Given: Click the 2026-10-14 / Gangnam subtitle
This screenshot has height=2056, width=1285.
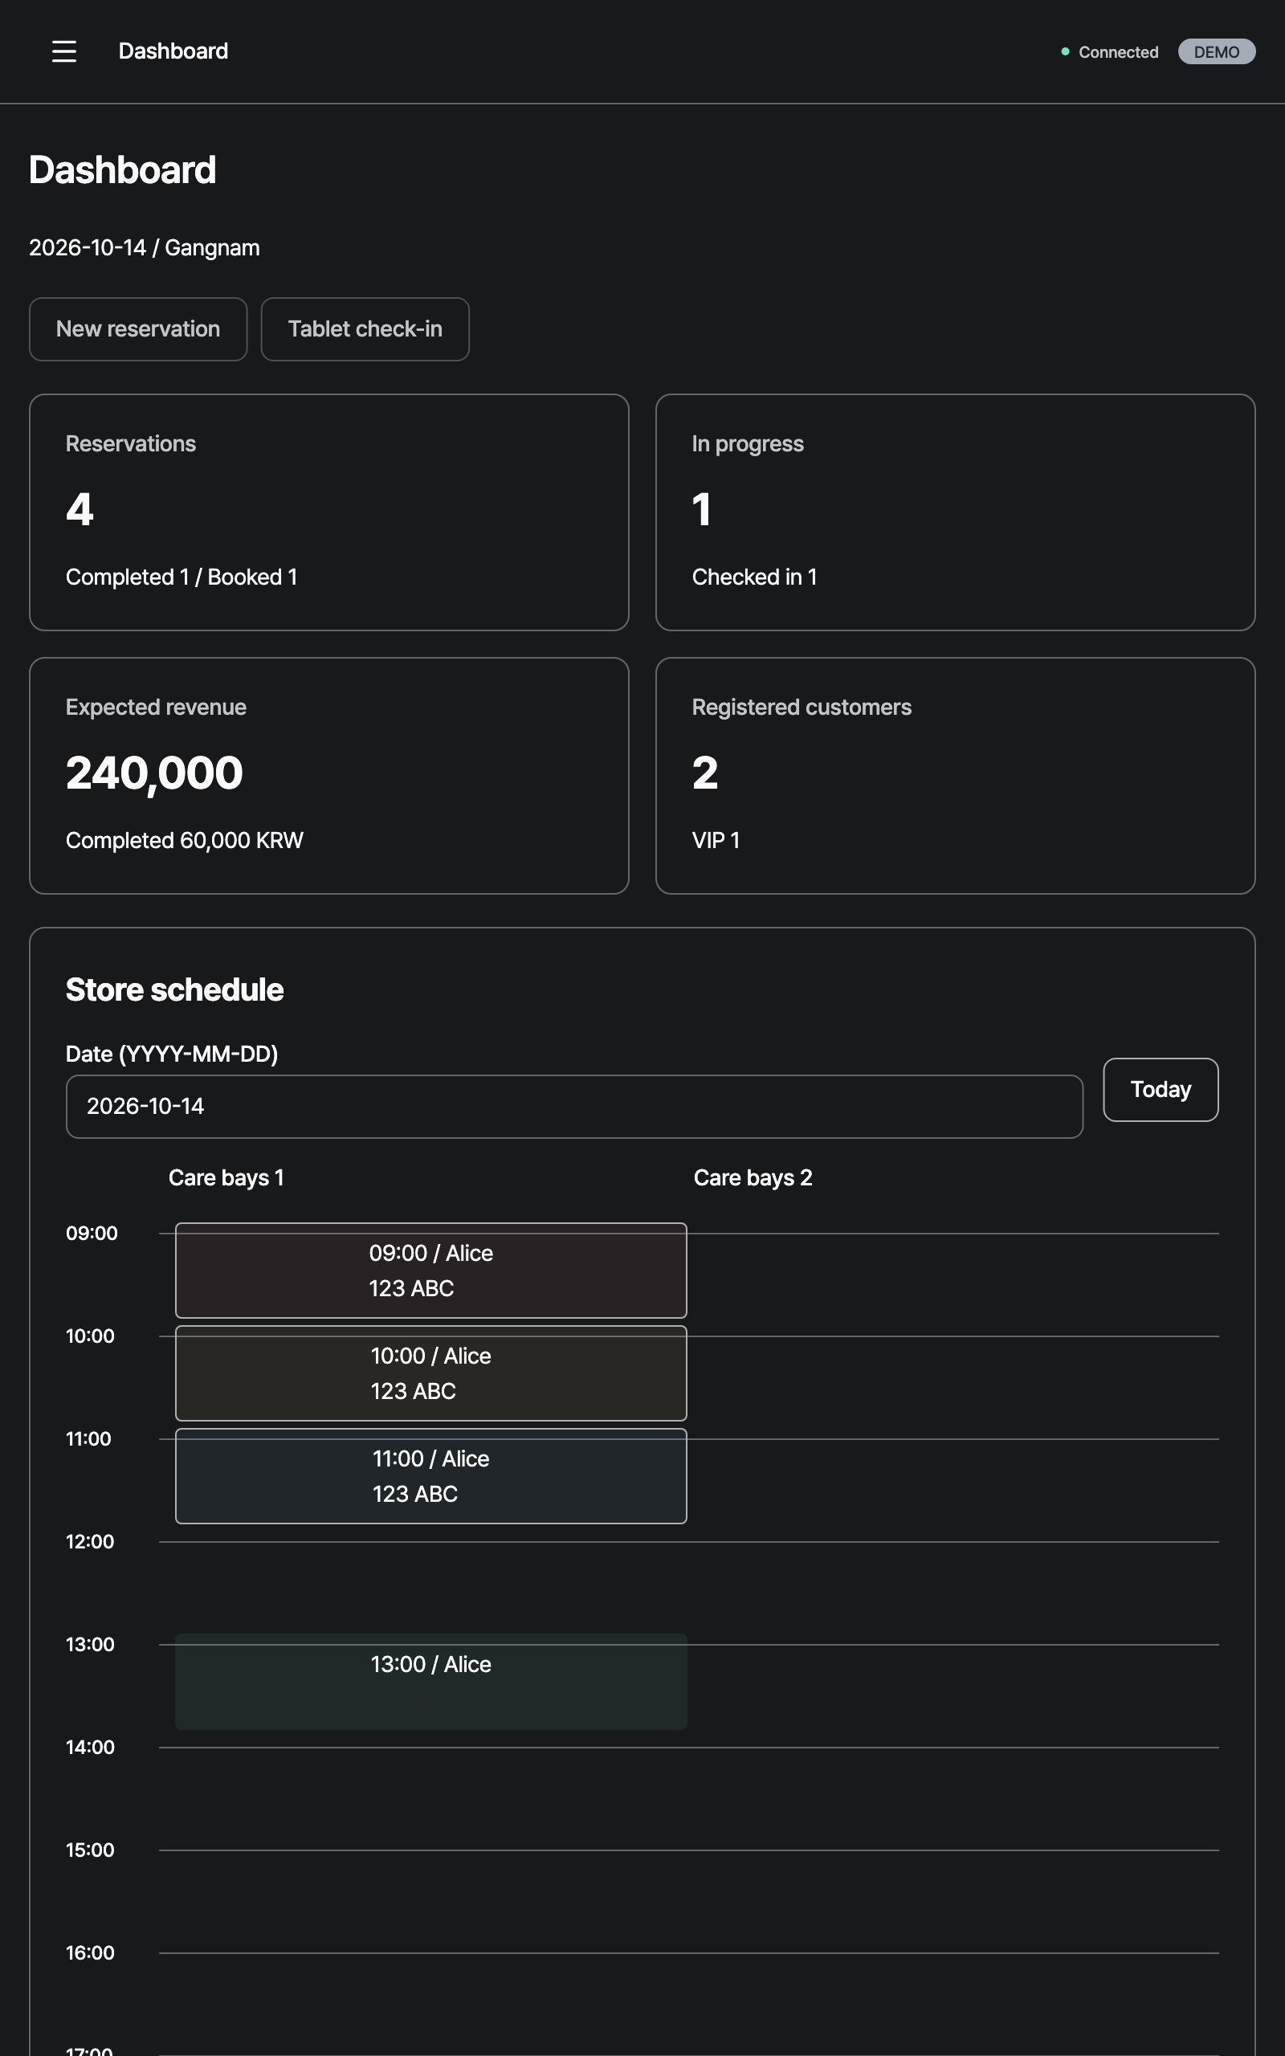Looking at the screenshot, I should pos(145,247).
